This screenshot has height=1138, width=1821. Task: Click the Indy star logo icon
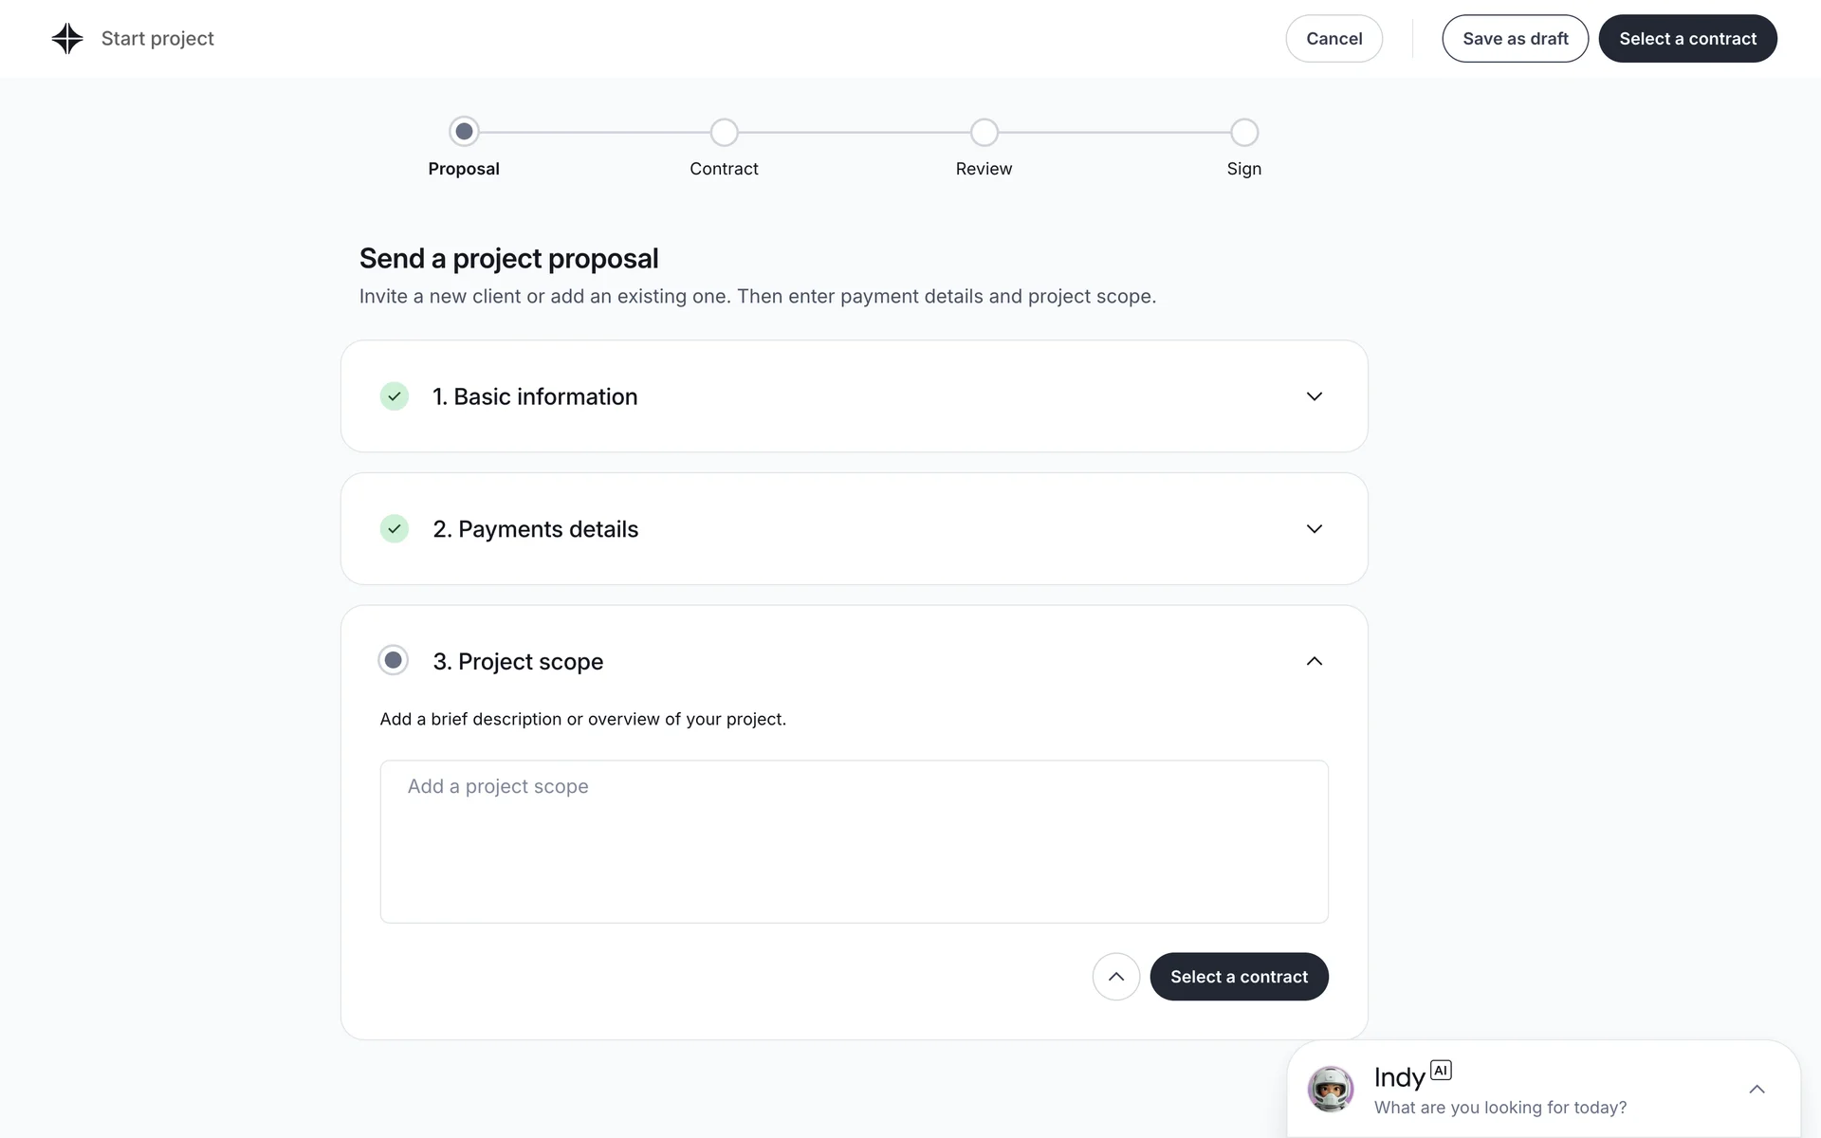tap(67, 39)
